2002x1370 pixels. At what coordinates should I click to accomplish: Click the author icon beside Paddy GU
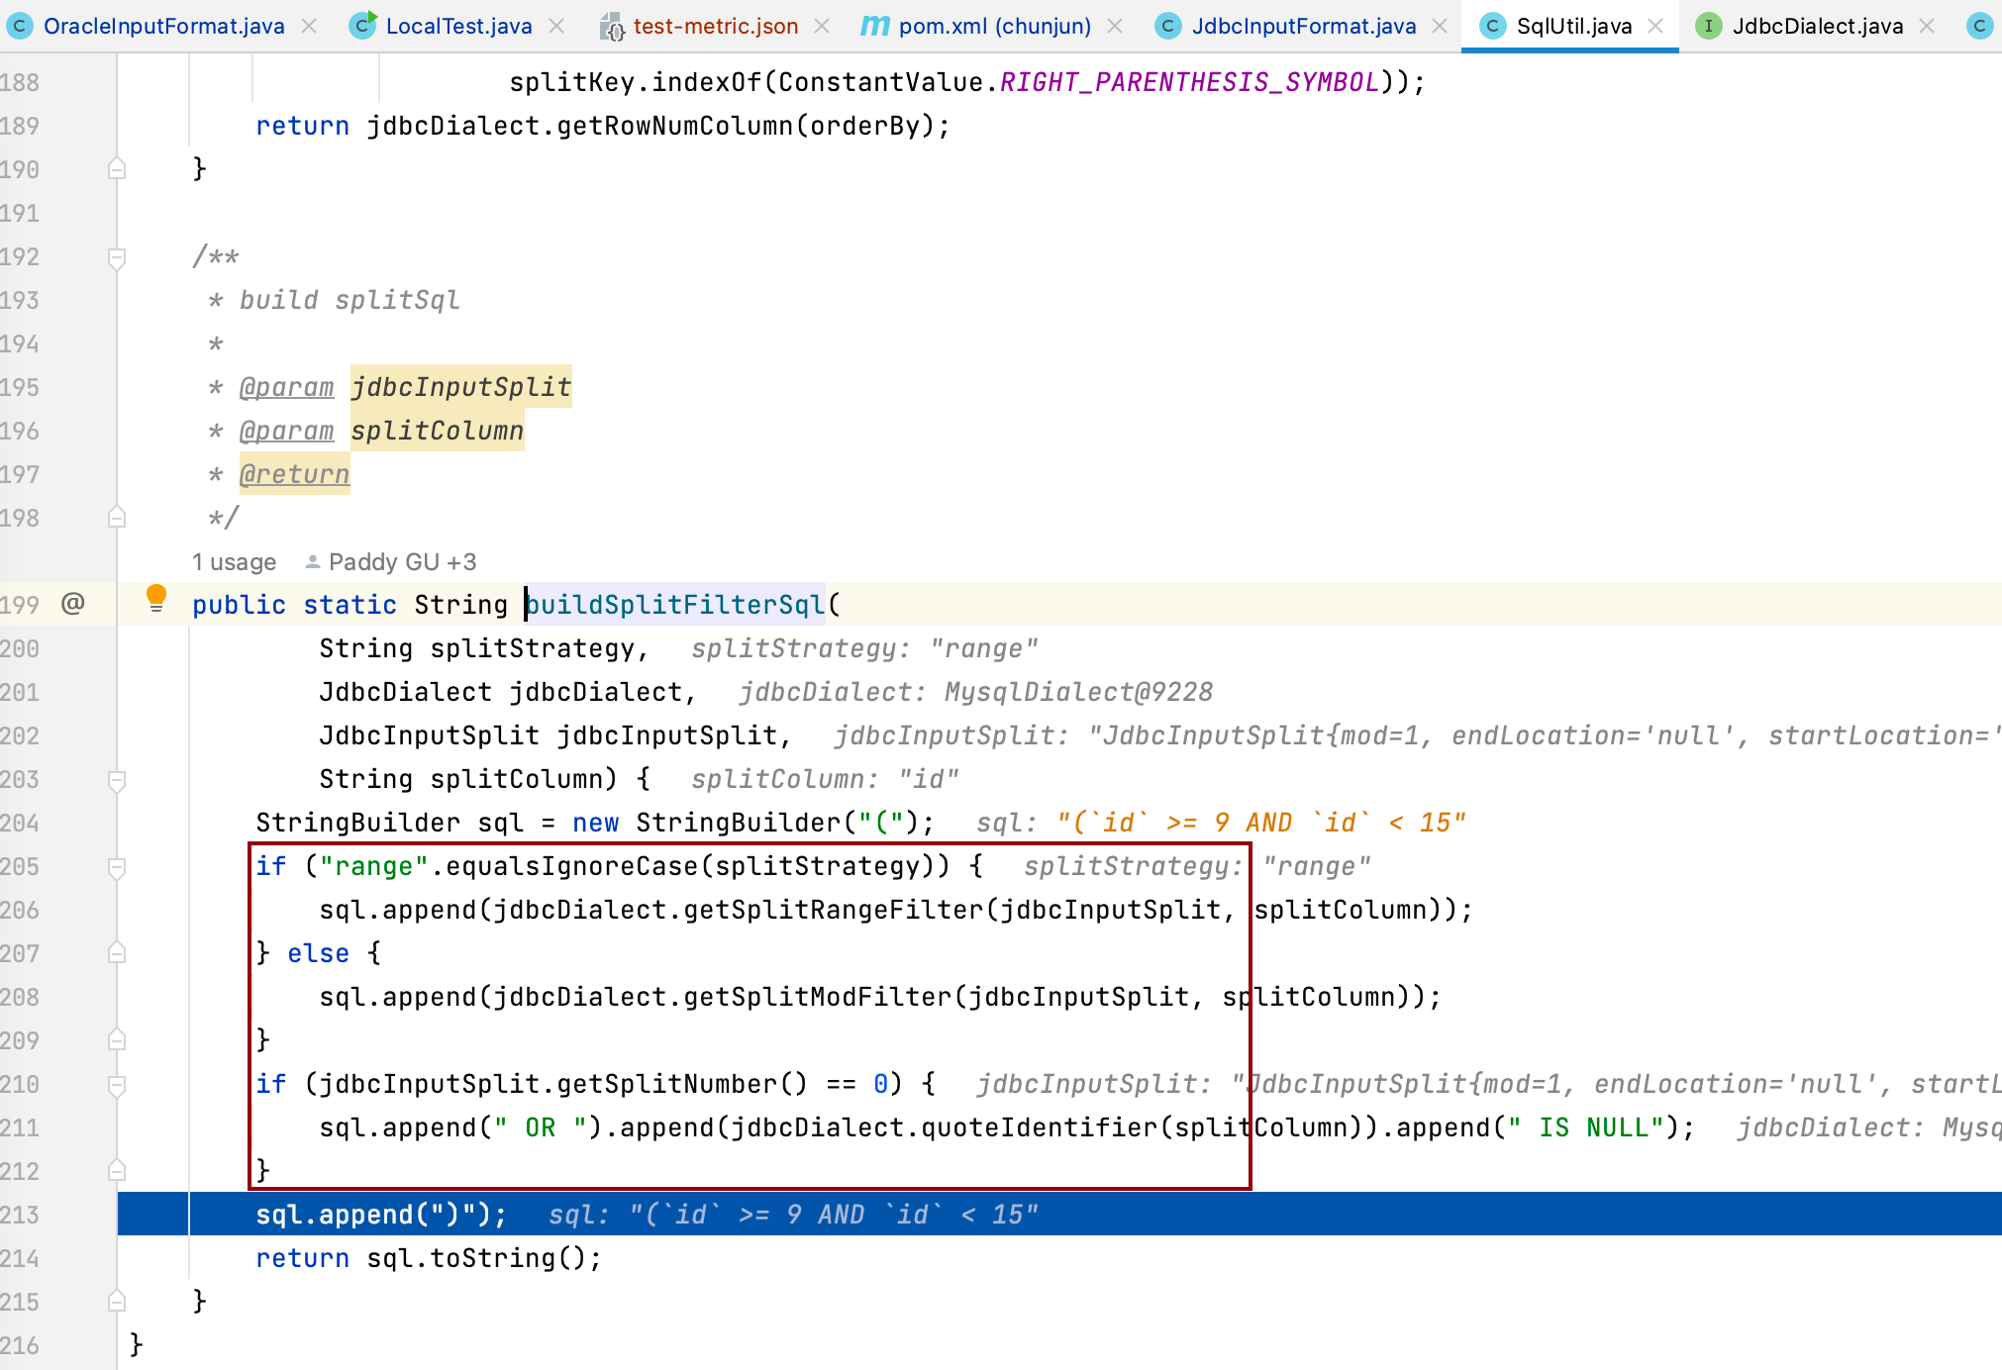pos(312,562)
